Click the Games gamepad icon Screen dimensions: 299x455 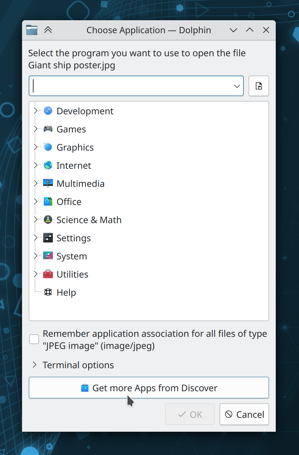click(x=48, y=129)
